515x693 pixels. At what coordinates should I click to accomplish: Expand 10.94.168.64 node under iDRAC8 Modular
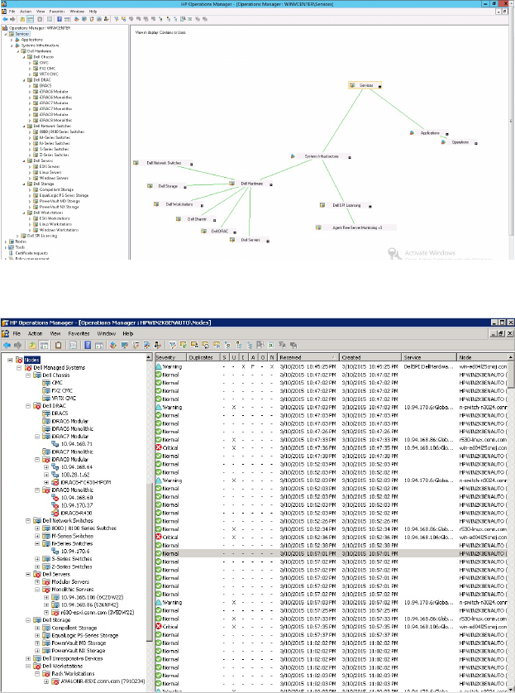pyautogui.click(x=46, y=467)
